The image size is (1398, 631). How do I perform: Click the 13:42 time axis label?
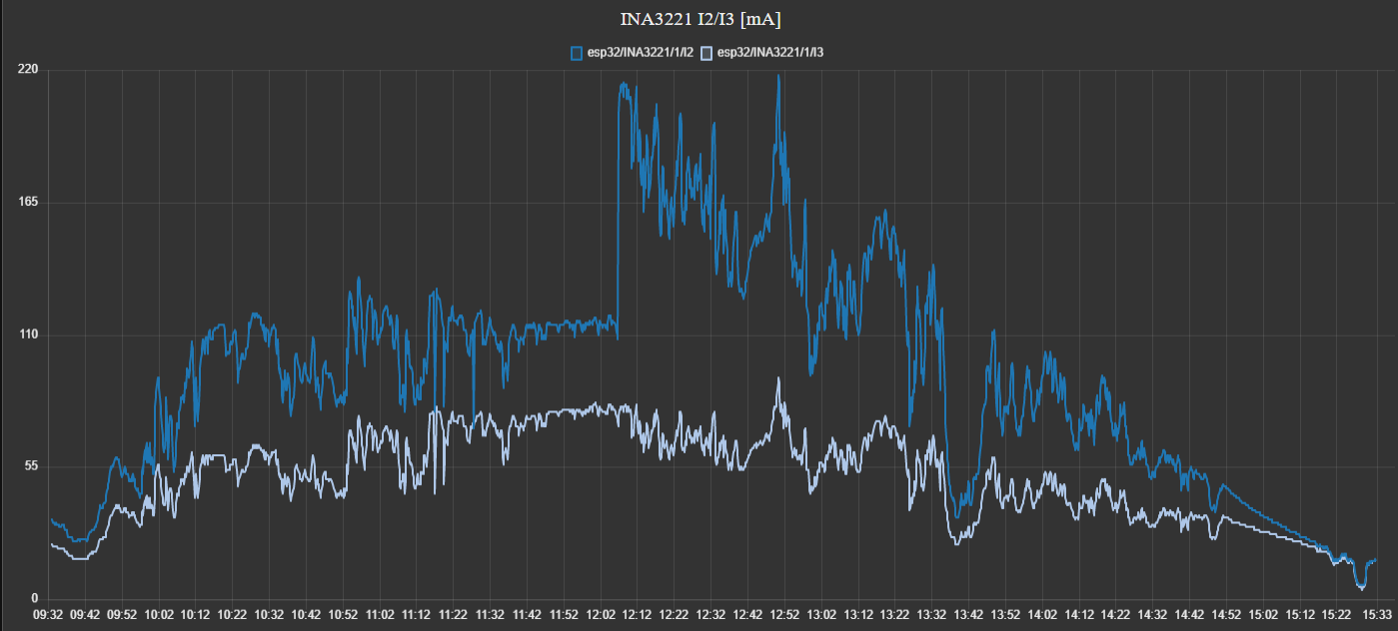pyautogui.click(x=969, y=616)
